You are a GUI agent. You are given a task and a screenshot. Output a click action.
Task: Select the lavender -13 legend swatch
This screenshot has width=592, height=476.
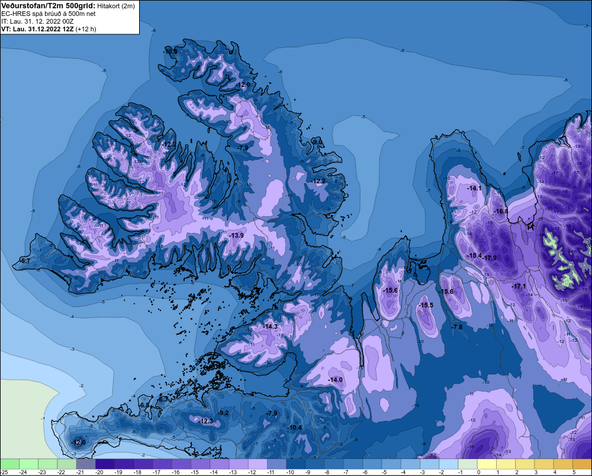(239, 464)
